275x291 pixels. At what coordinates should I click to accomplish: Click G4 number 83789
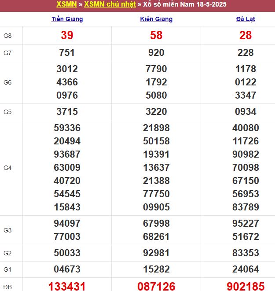point(246,207)
